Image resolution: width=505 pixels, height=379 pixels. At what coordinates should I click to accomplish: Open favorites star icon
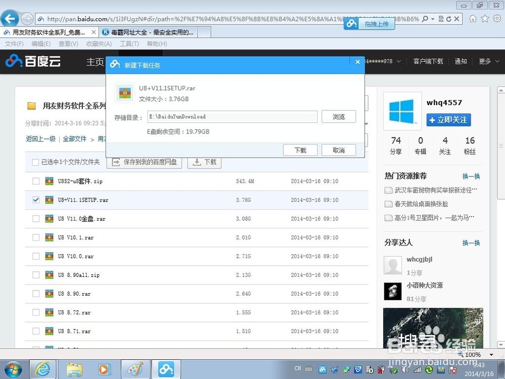coord(485,19)
